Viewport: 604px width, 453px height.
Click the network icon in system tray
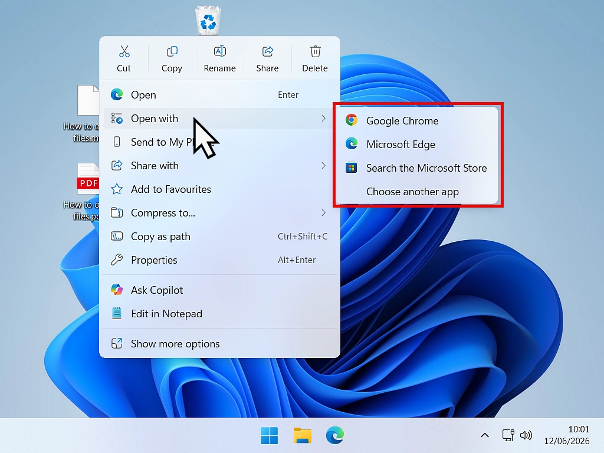(x=508, y=435)
